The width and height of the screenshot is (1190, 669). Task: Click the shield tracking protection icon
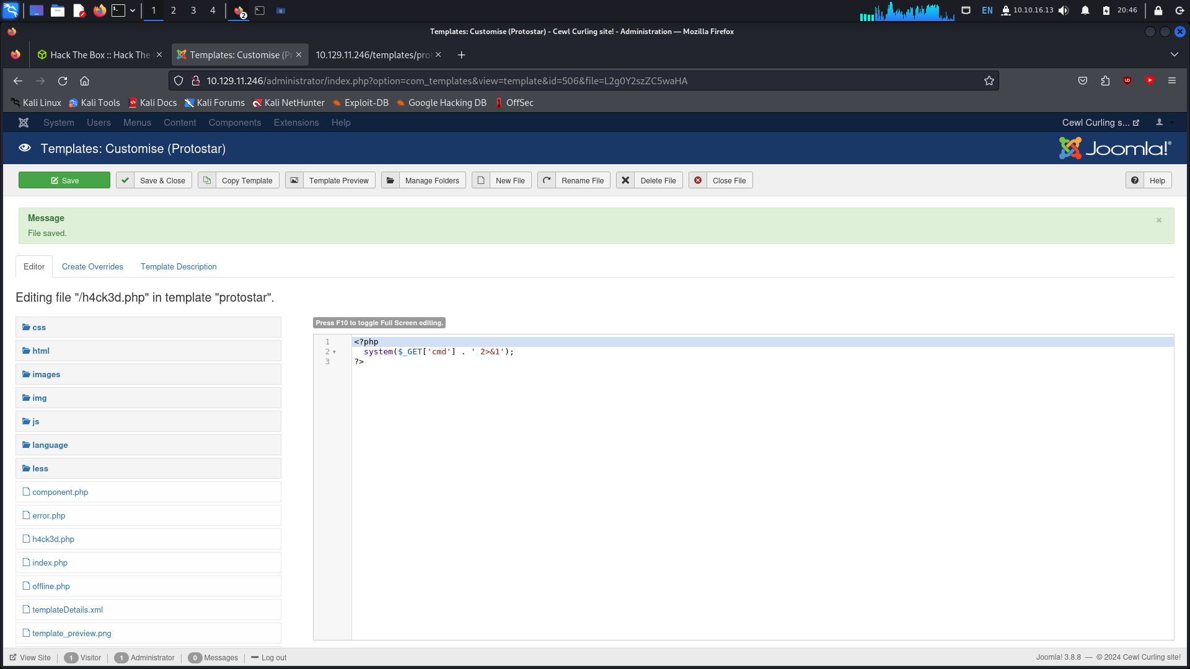coord(178,81)
